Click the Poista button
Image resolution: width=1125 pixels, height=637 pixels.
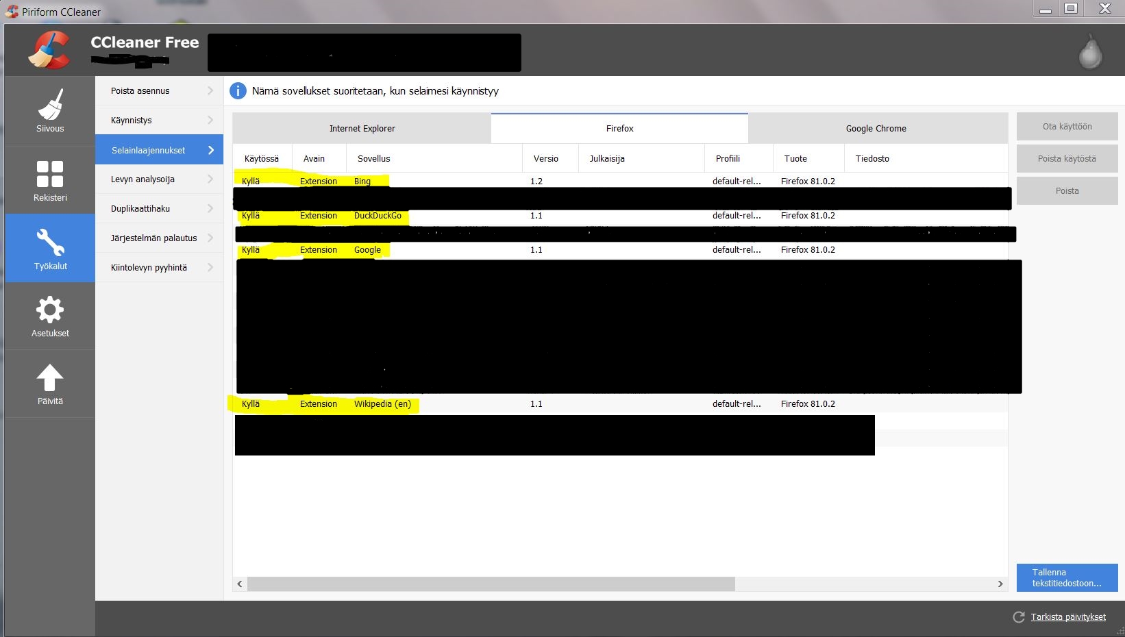click(1067, 190)
